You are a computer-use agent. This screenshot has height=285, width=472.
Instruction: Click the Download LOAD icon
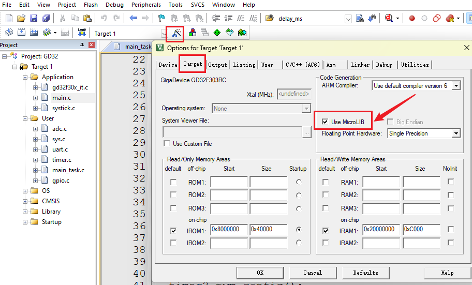coord(82,33)
